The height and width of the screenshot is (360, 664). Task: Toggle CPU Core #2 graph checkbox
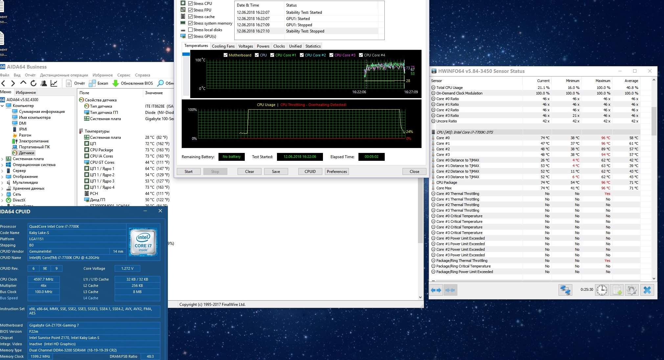[302, 55]
